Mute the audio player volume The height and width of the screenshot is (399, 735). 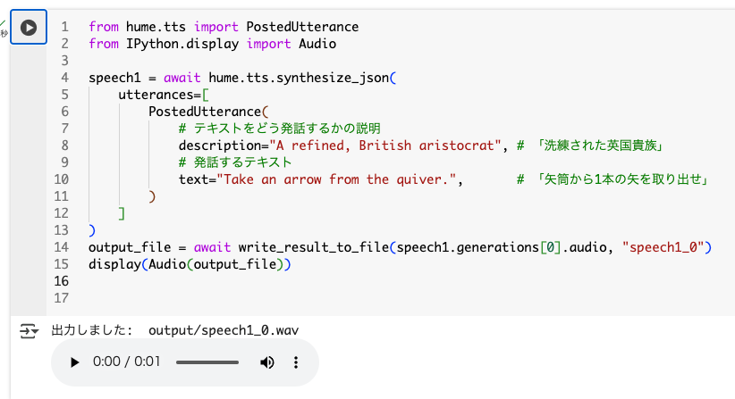[266, 362]
